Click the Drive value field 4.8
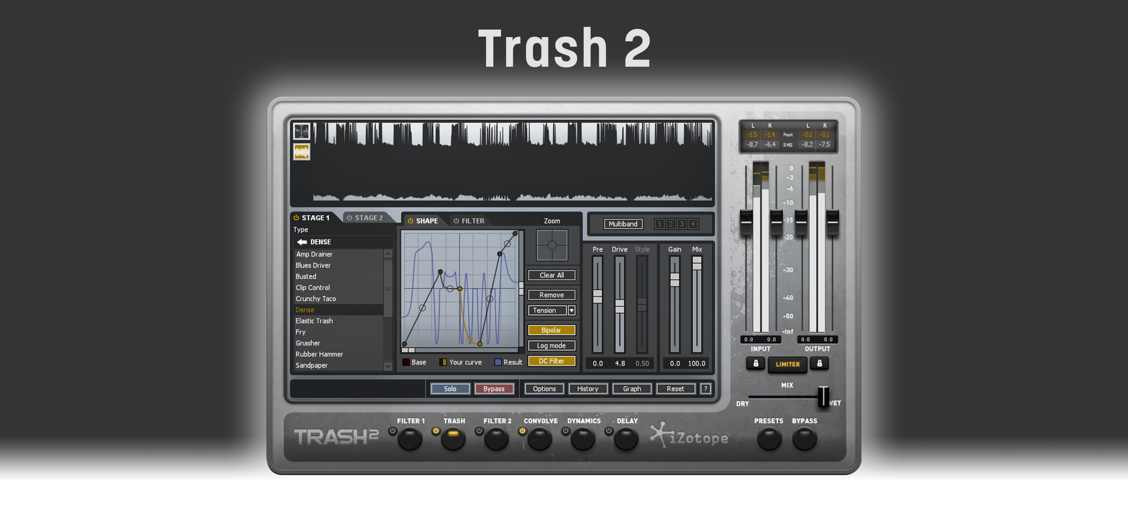Screen dimensions: 1128x507 click(620, 363)
